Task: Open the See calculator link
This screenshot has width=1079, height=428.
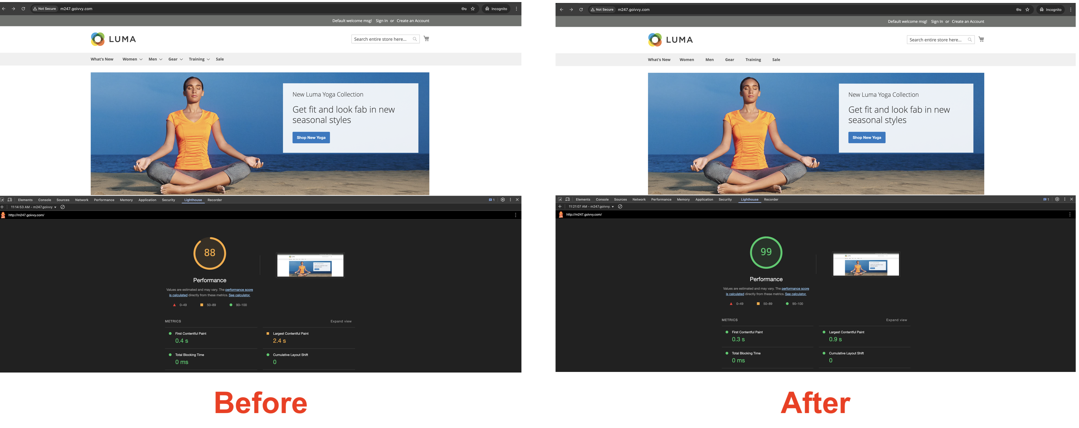Action: coord(239,295)
